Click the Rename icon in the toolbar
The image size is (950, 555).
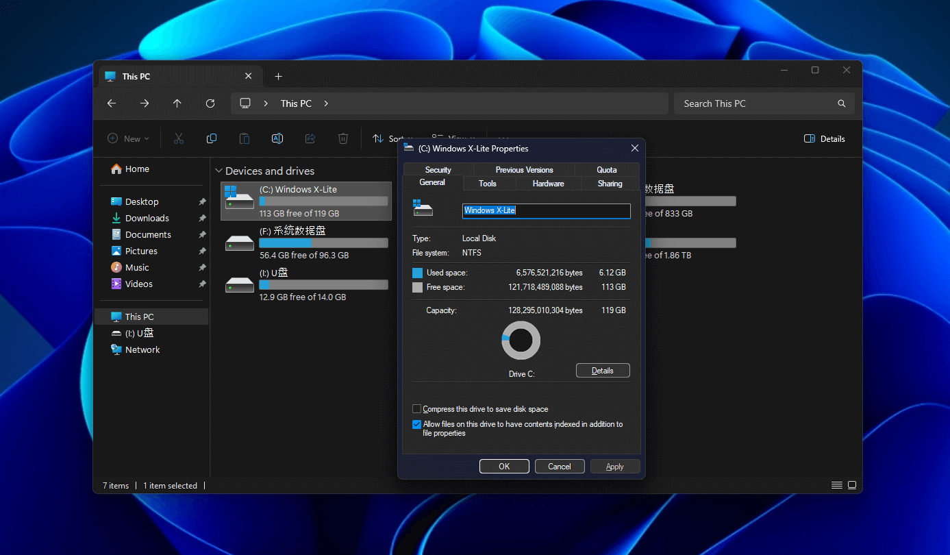[x=277, y=138]
